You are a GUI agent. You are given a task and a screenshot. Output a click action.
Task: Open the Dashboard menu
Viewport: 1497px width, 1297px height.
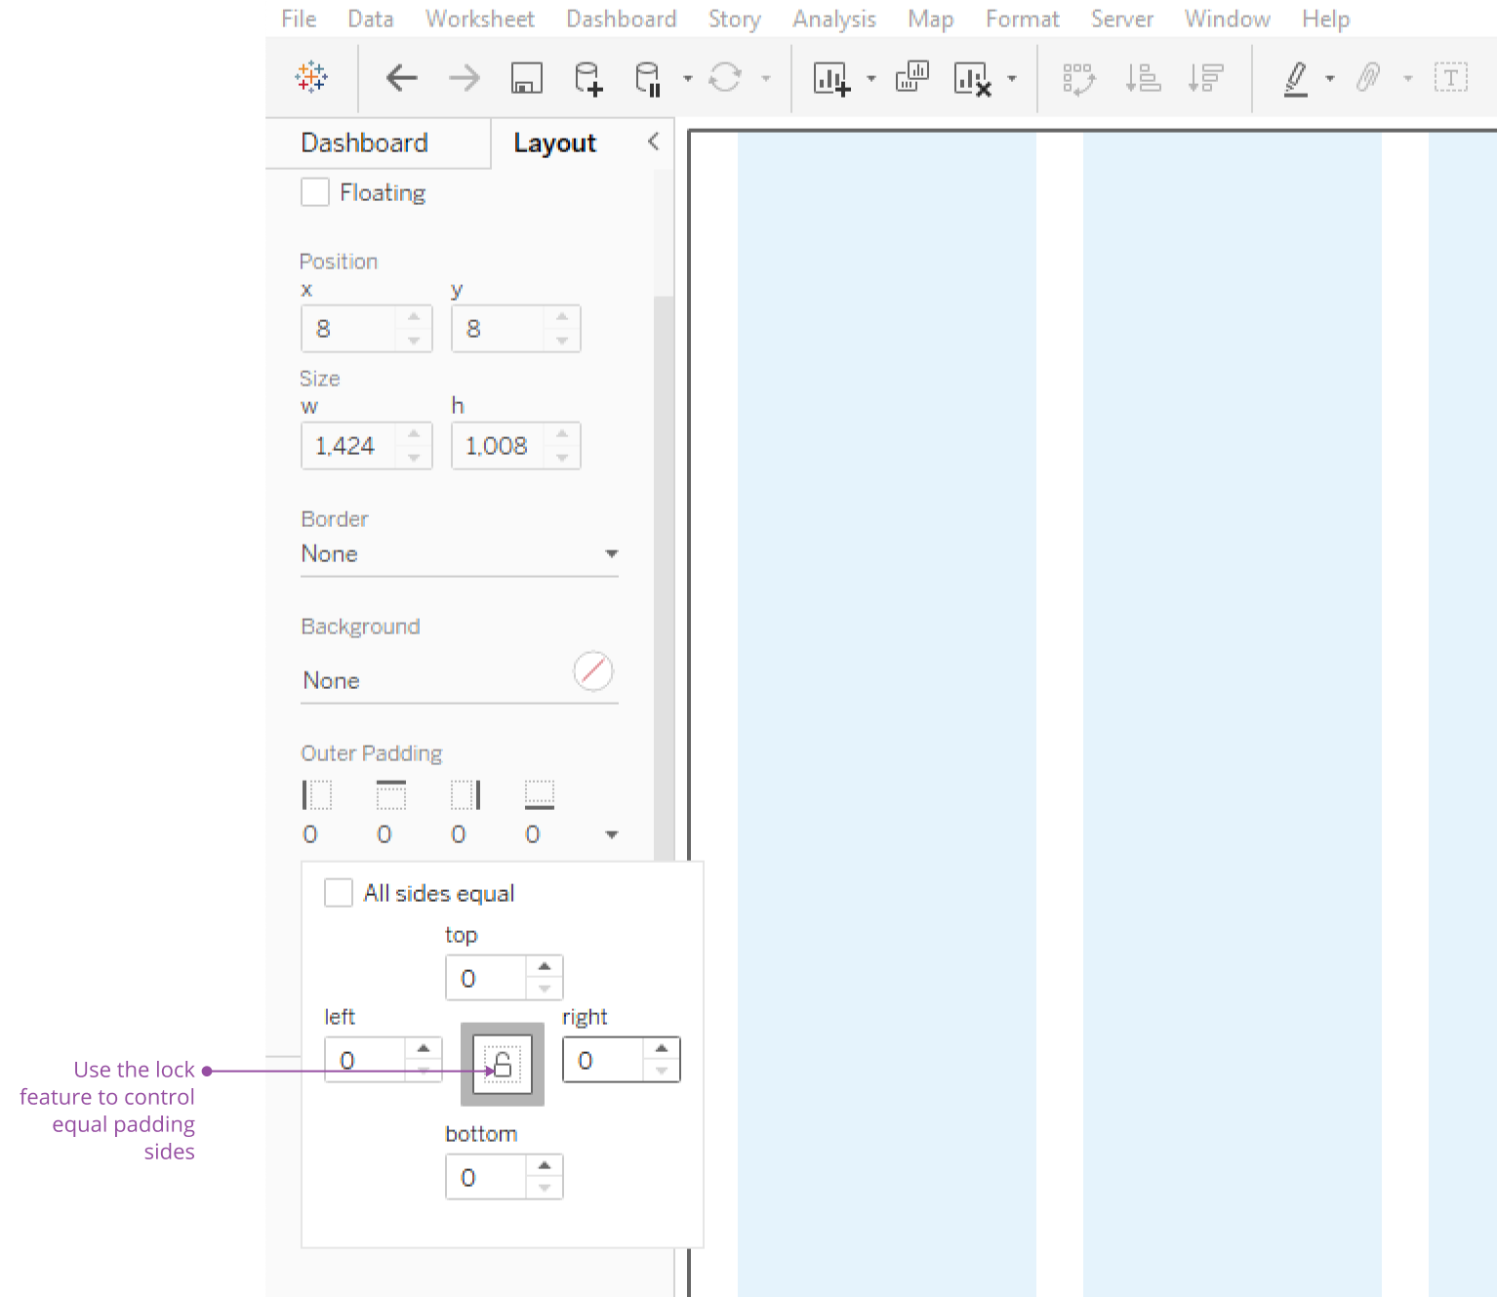tap(621, 19)
